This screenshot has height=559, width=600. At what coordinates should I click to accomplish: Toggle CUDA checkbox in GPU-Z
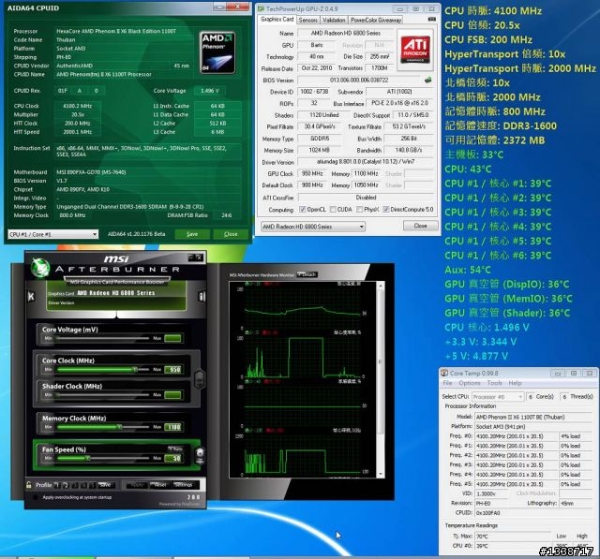point(333,209)
